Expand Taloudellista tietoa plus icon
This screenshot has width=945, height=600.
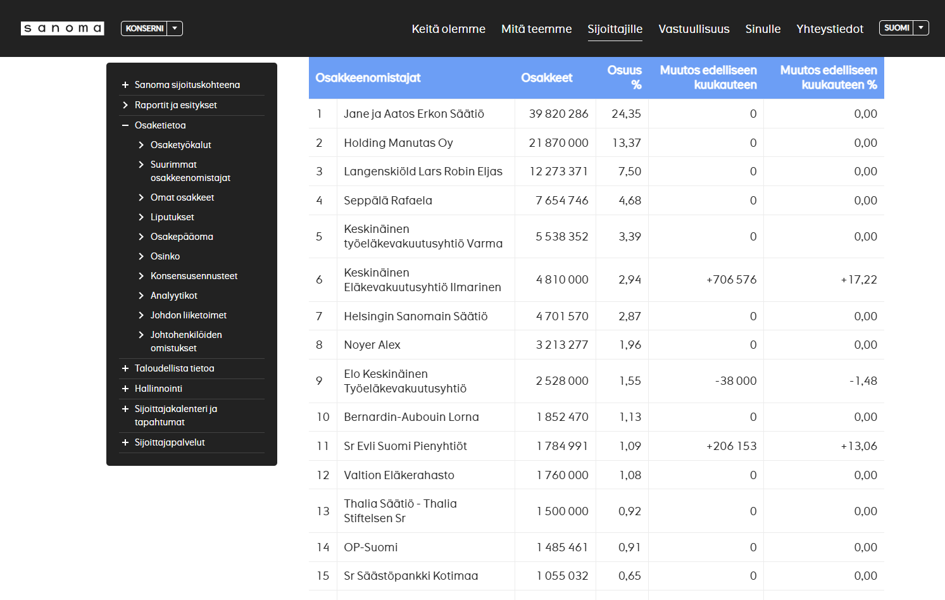125,368
